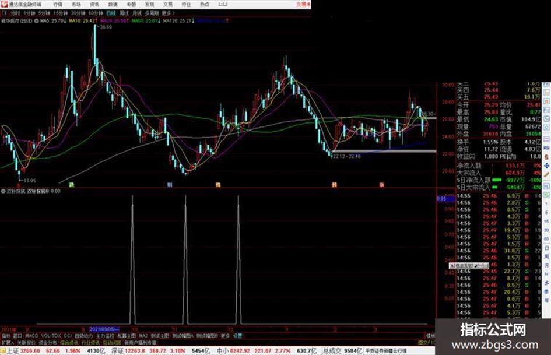Expand 更多 > in the period tab row
Viewport: 551px width, 355px height.
tap(169, 13)
